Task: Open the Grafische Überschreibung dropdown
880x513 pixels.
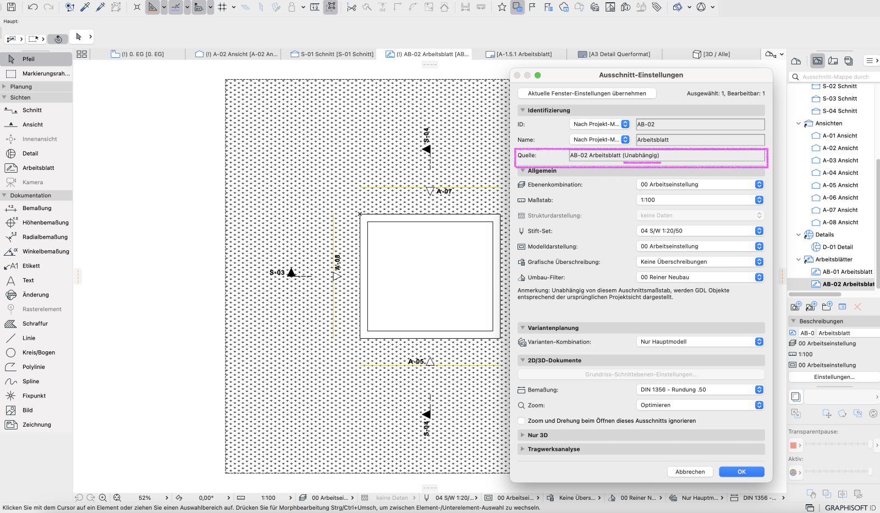Action: click(700, 262)
